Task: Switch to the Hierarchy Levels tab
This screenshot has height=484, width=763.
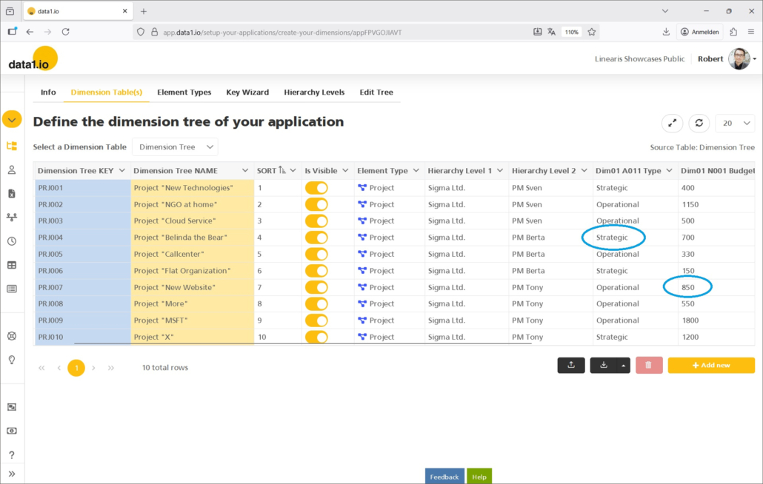Action: pos(314,93)
